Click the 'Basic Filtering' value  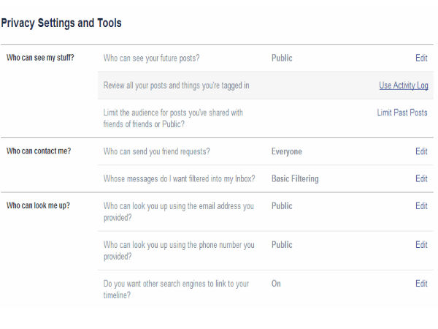tap(295, 178)
